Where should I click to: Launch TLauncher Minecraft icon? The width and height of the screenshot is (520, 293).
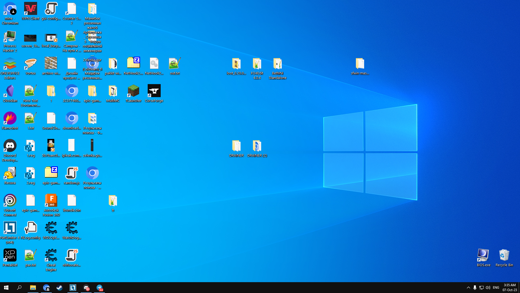tap(133, 94)
